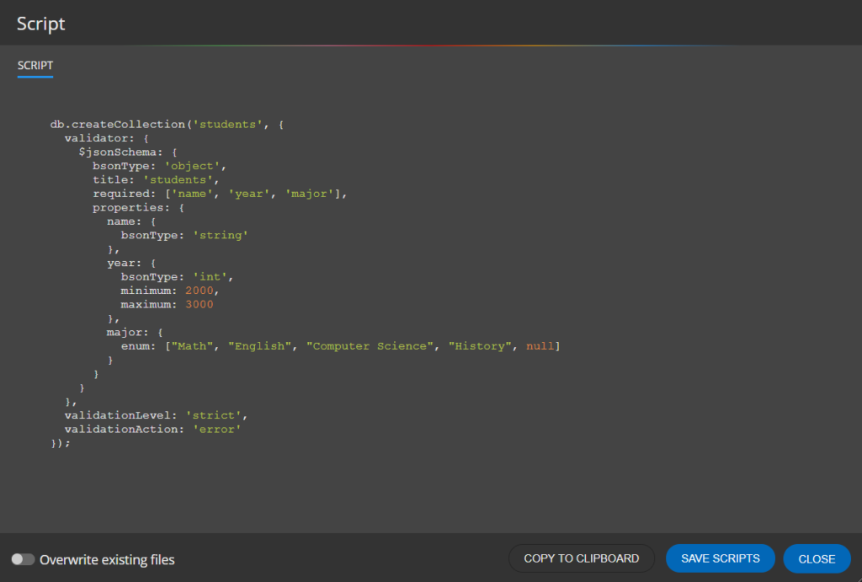Click the Script dialog title

point(40,24)
